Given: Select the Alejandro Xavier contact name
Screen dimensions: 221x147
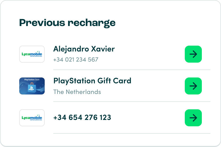Looking at the screenshot, I should [x=84, y=49].
